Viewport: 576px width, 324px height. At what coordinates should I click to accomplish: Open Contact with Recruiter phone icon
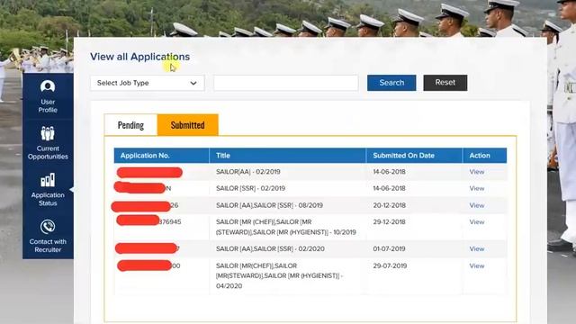[x=48, y=227]
